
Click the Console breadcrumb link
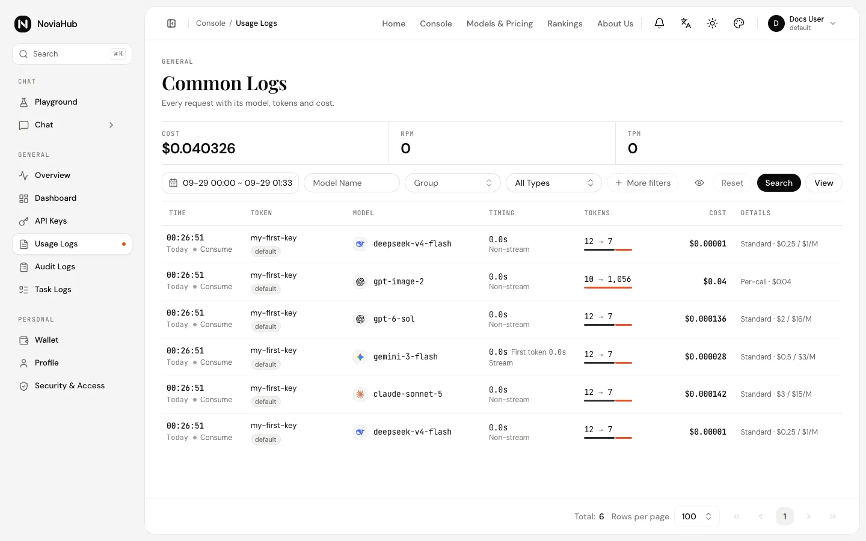[x=210, y=23]
